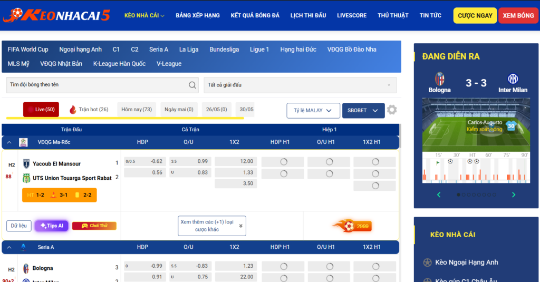Expand Xem thêm các (+1) loại cược khác
The height and width of the screenshot is (282, 540).
click(212, 226)
